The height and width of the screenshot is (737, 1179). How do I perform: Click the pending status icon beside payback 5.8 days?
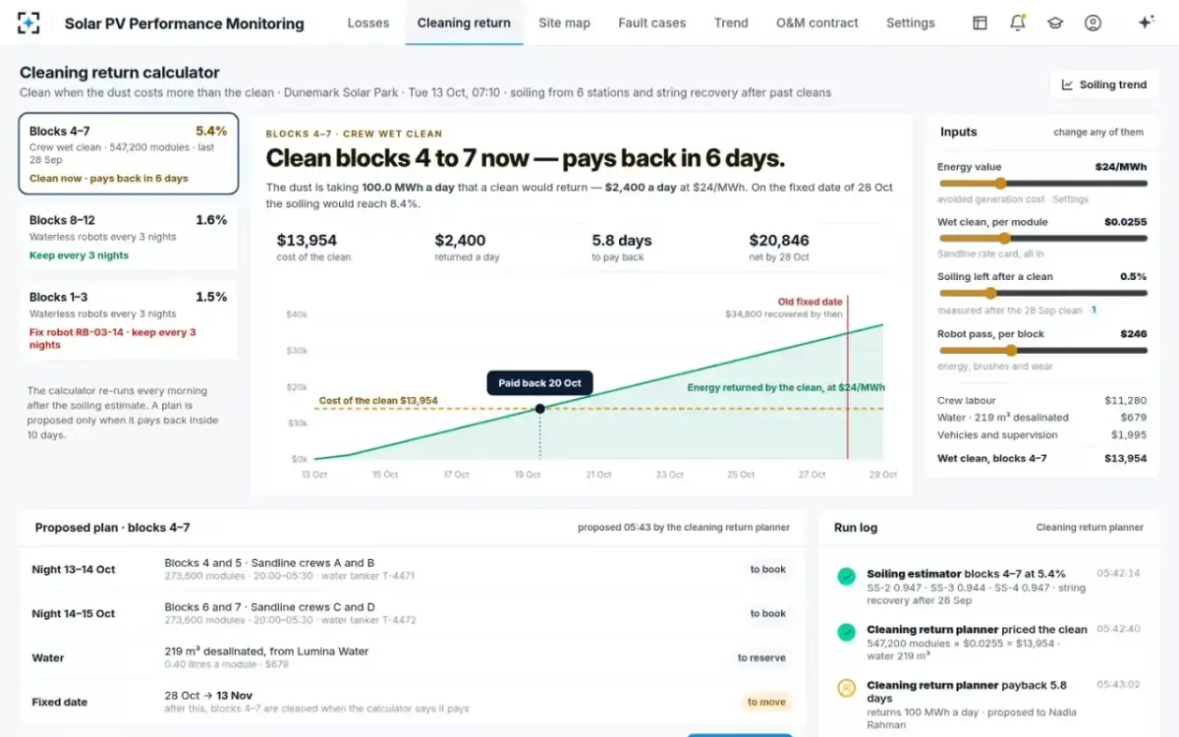[846, 688]
